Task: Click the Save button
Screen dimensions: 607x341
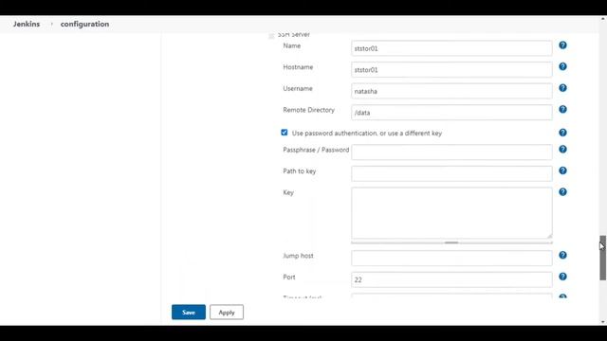Action: pos(189,312)
